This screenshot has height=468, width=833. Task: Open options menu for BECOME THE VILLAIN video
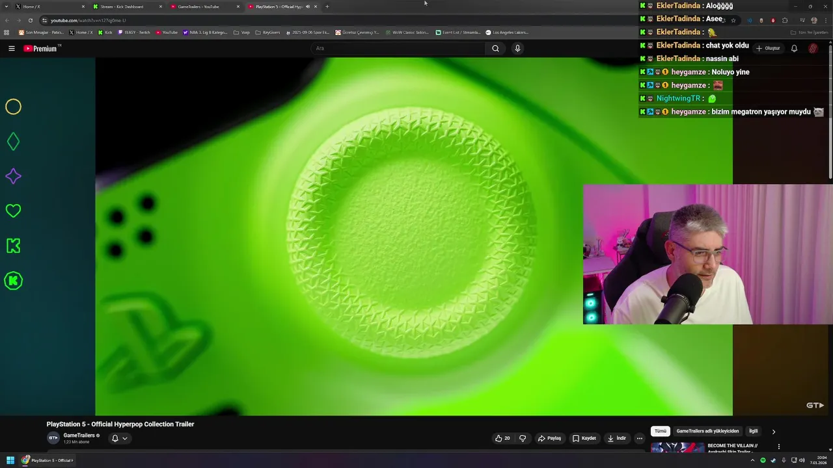click(779, 447)
